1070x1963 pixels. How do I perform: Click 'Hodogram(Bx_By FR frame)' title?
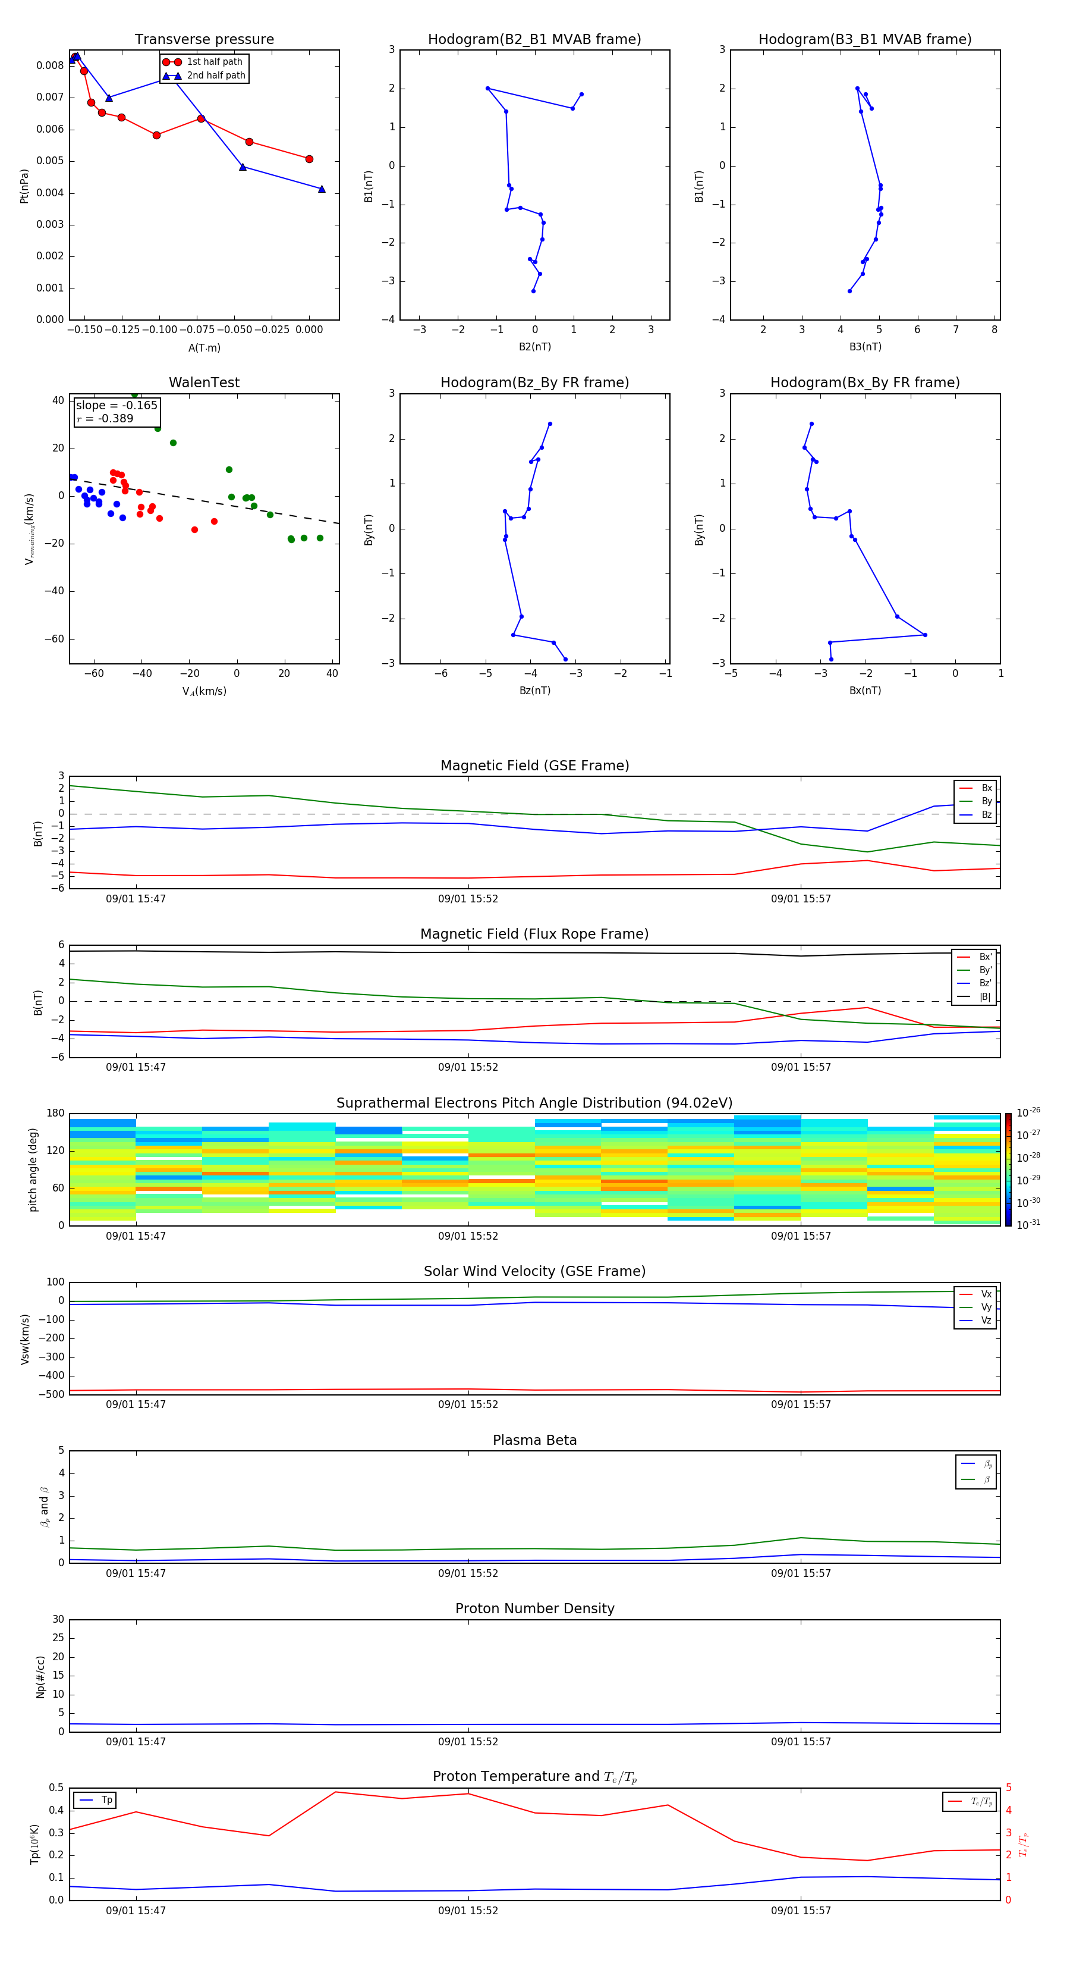point(865,382)
